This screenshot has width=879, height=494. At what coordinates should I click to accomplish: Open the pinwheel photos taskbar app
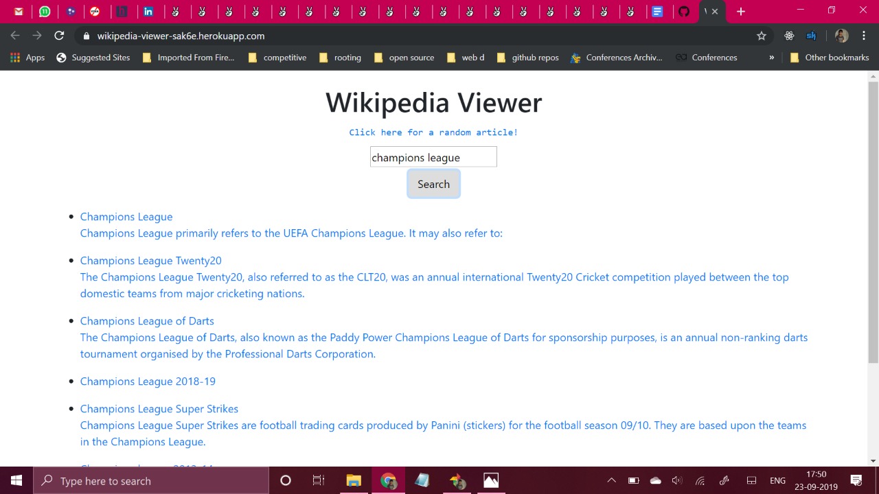(x=457, y=480)
